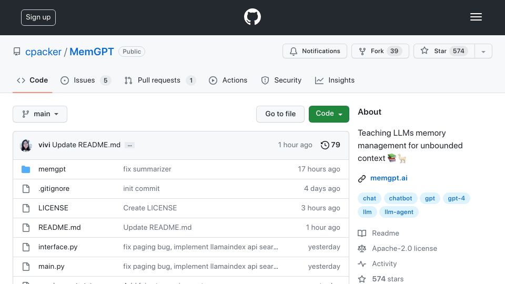Click the link chain icon beside memgpt.ai
This screenshot has width=505, height=284.
pyautogui.click(x=362, y=179)
